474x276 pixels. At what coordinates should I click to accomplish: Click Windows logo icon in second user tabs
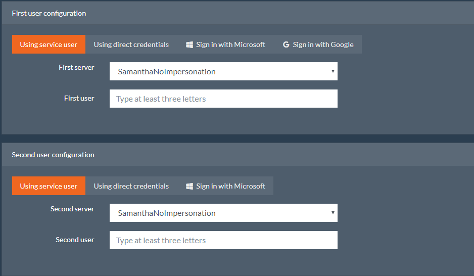(x=189, y=186)
